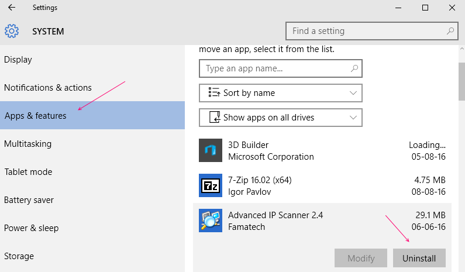Viewport: 465px width, 272px height.
Task: Click Famatech publisher text
Action: [x=246, y=227]
